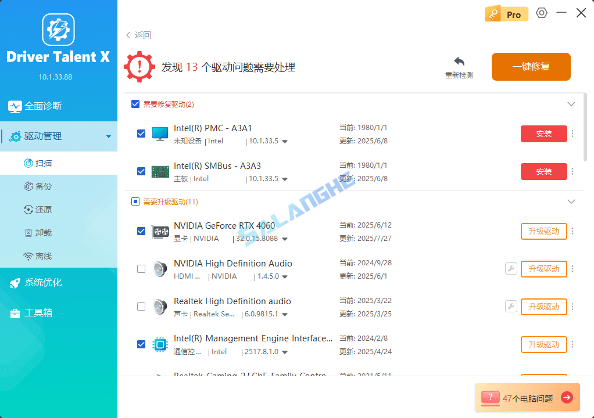594x418 pixels.
Task: Click the 重新检测 rescan icon
Action: point(459,60)
